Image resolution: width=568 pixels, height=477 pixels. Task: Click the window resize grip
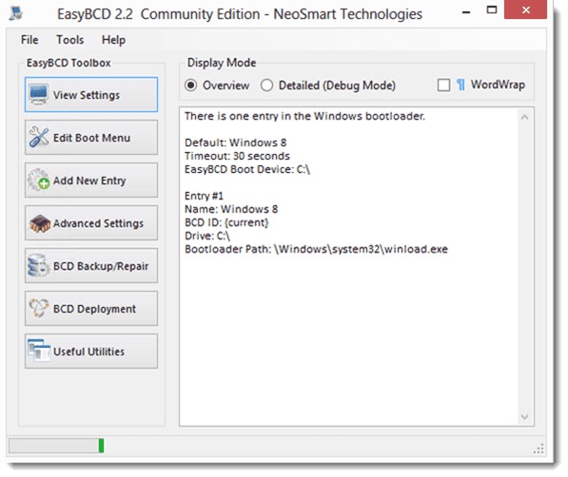[539, 448]
